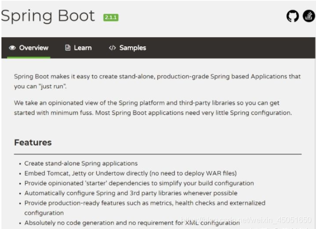
Task: Click the document icon beside Learn
Action: (68, 48)
